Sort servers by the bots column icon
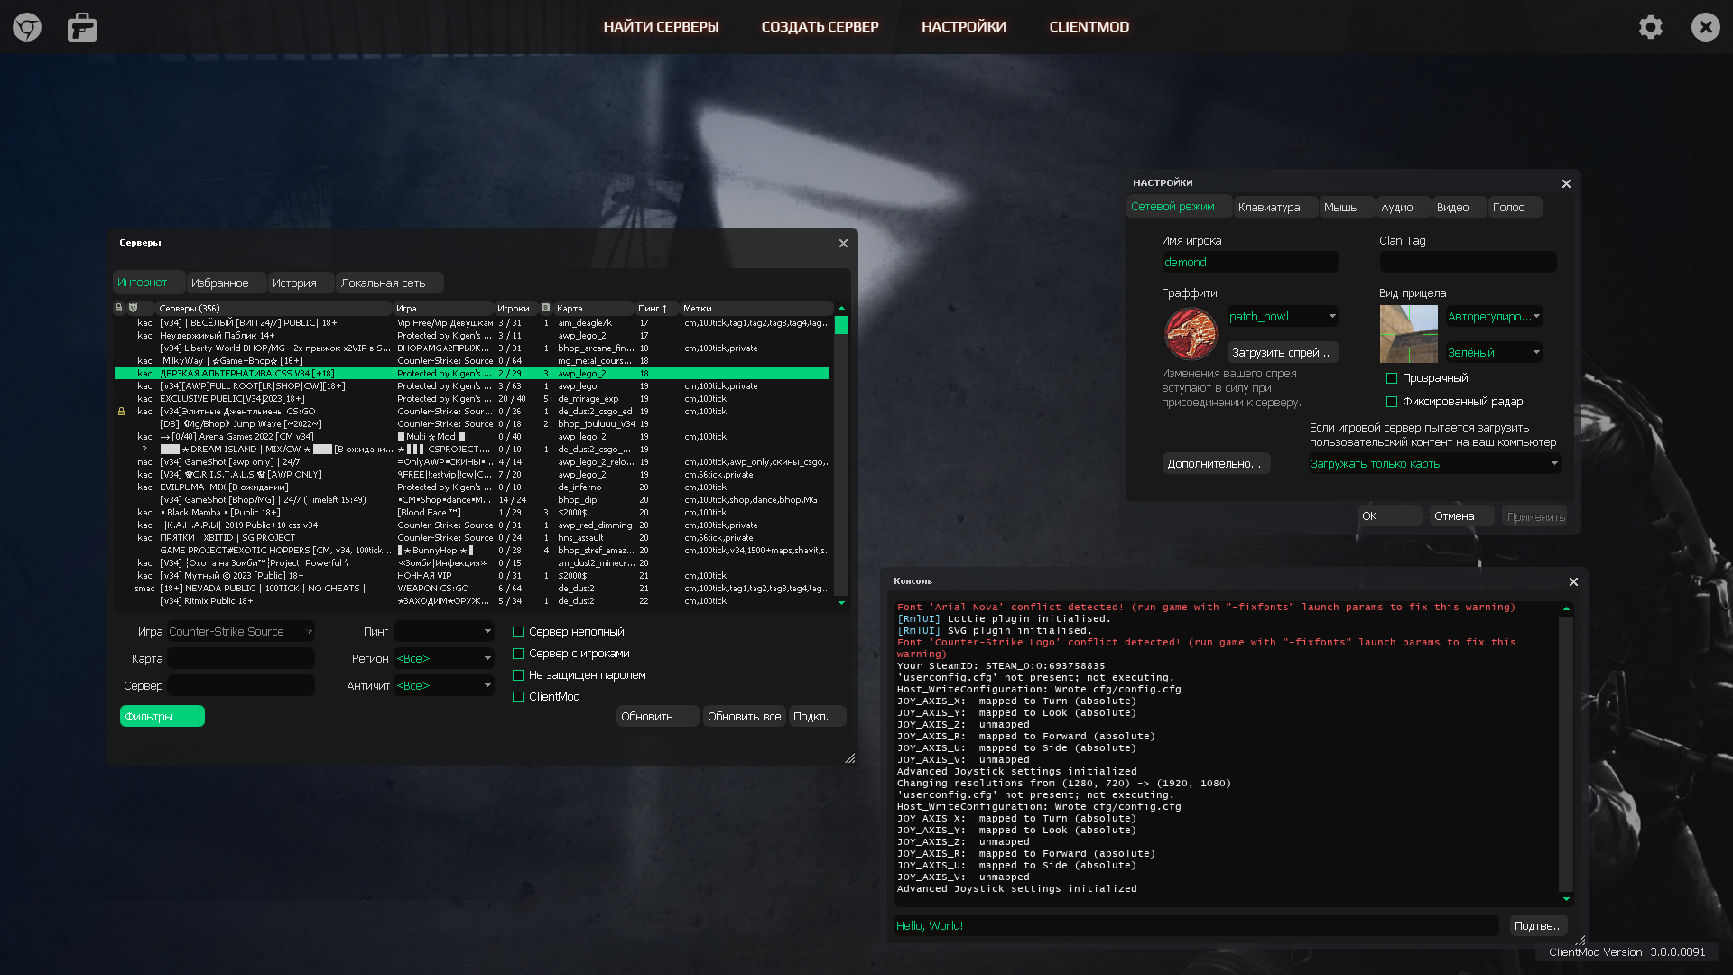The width and height of the screenshot is (1733, 975). coord(545,308)
